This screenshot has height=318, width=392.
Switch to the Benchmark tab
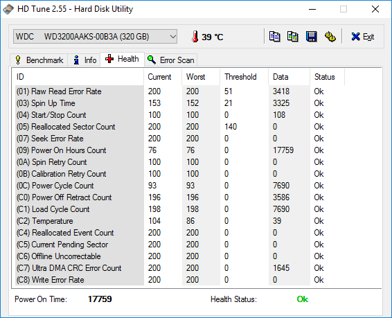click(x=39, y=60)
